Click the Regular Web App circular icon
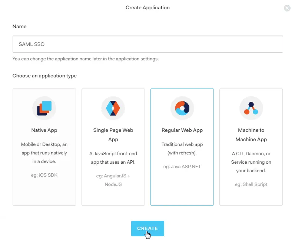This screenshot has height=240, width=295. click(182, 108)
